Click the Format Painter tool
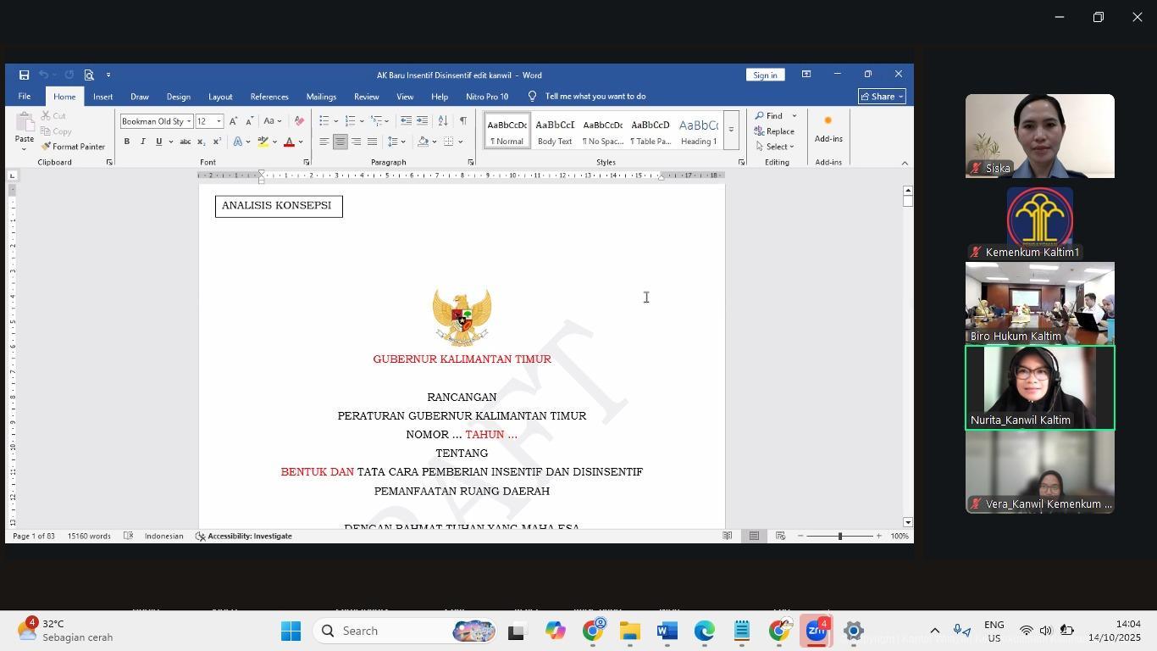This screenshot has height=651, width=1157. (x=72, y=147)
